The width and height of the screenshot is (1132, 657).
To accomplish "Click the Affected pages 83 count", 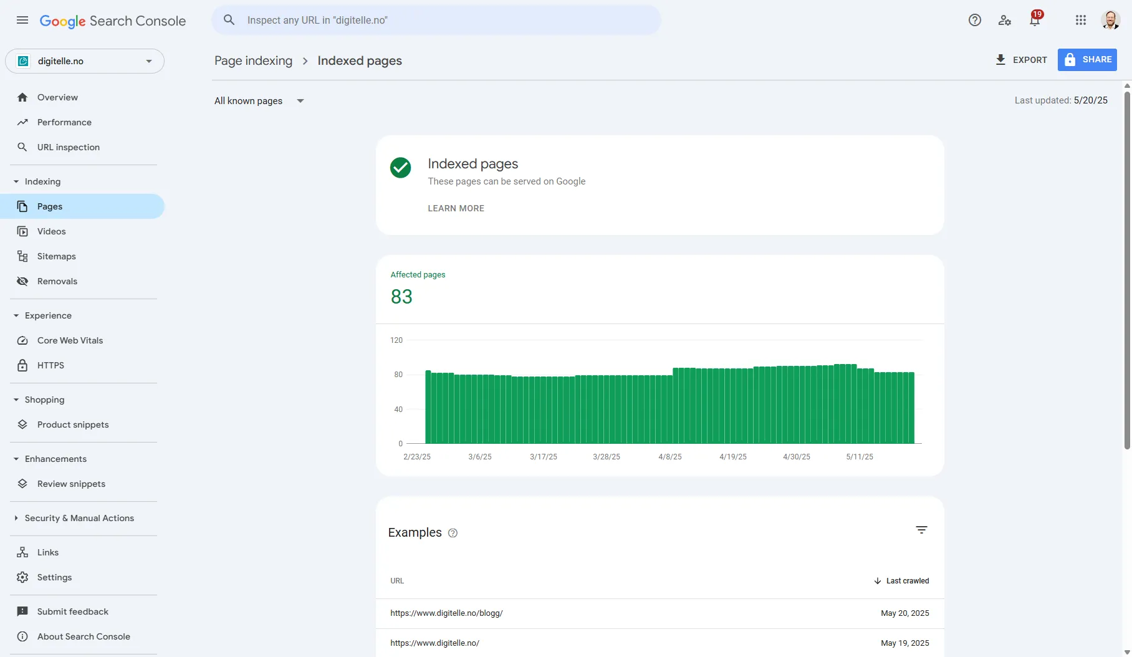I will pos(401,297).
